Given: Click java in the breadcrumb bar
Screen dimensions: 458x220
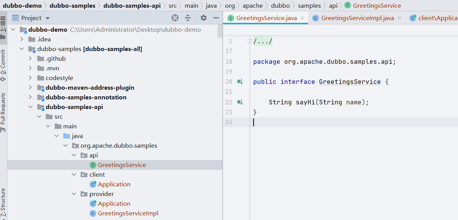Looking at the screenshot, I should click(211, 5).
